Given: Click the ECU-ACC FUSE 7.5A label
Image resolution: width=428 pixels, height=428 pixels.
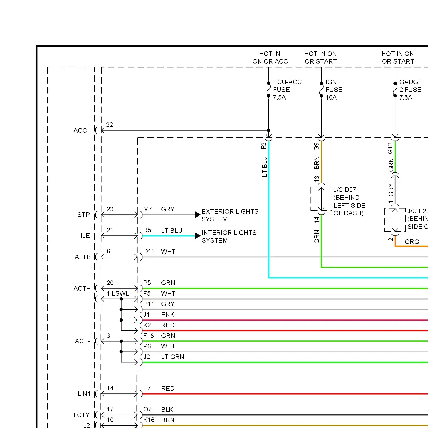Looking at the screenshot, I should [287, 90].
